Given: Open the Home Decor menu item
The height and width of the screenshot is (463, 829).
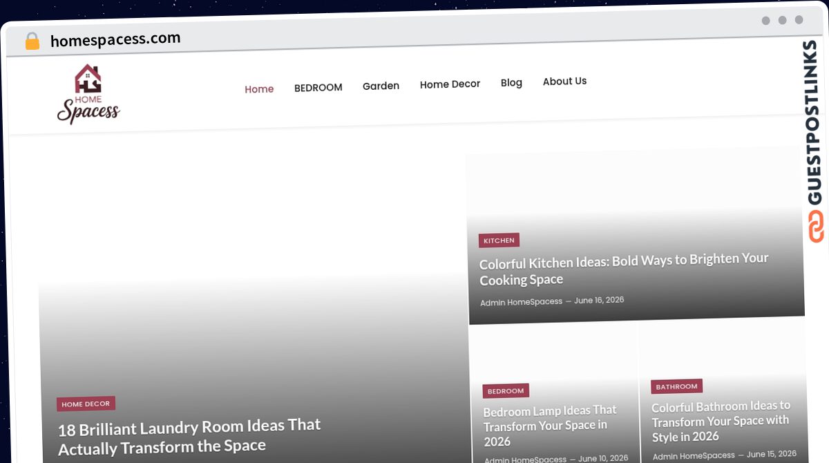Looking at the screenshot, I should point(450,84).
